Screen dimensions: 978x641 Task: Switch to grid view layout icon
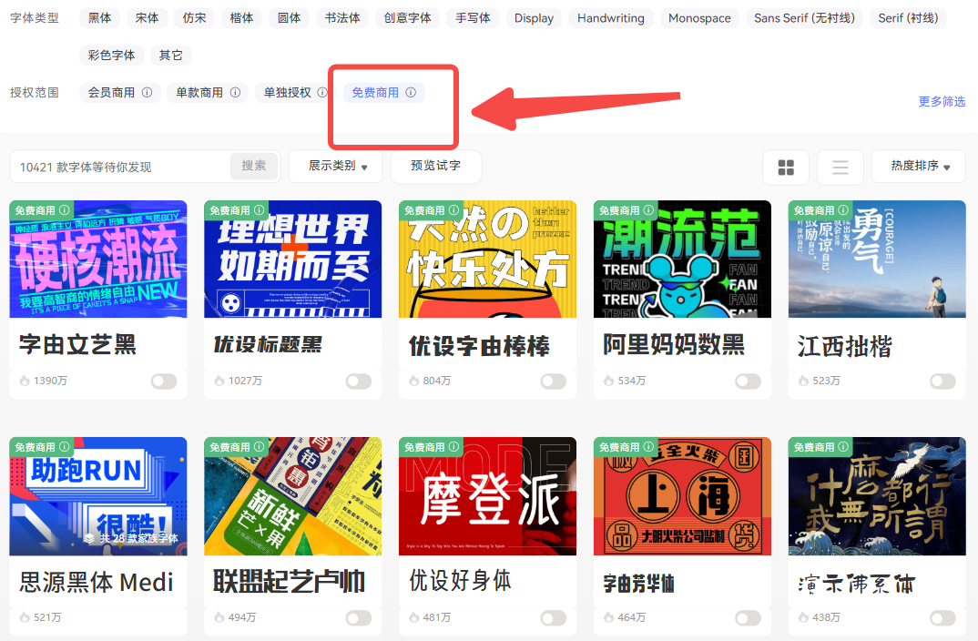786,168
